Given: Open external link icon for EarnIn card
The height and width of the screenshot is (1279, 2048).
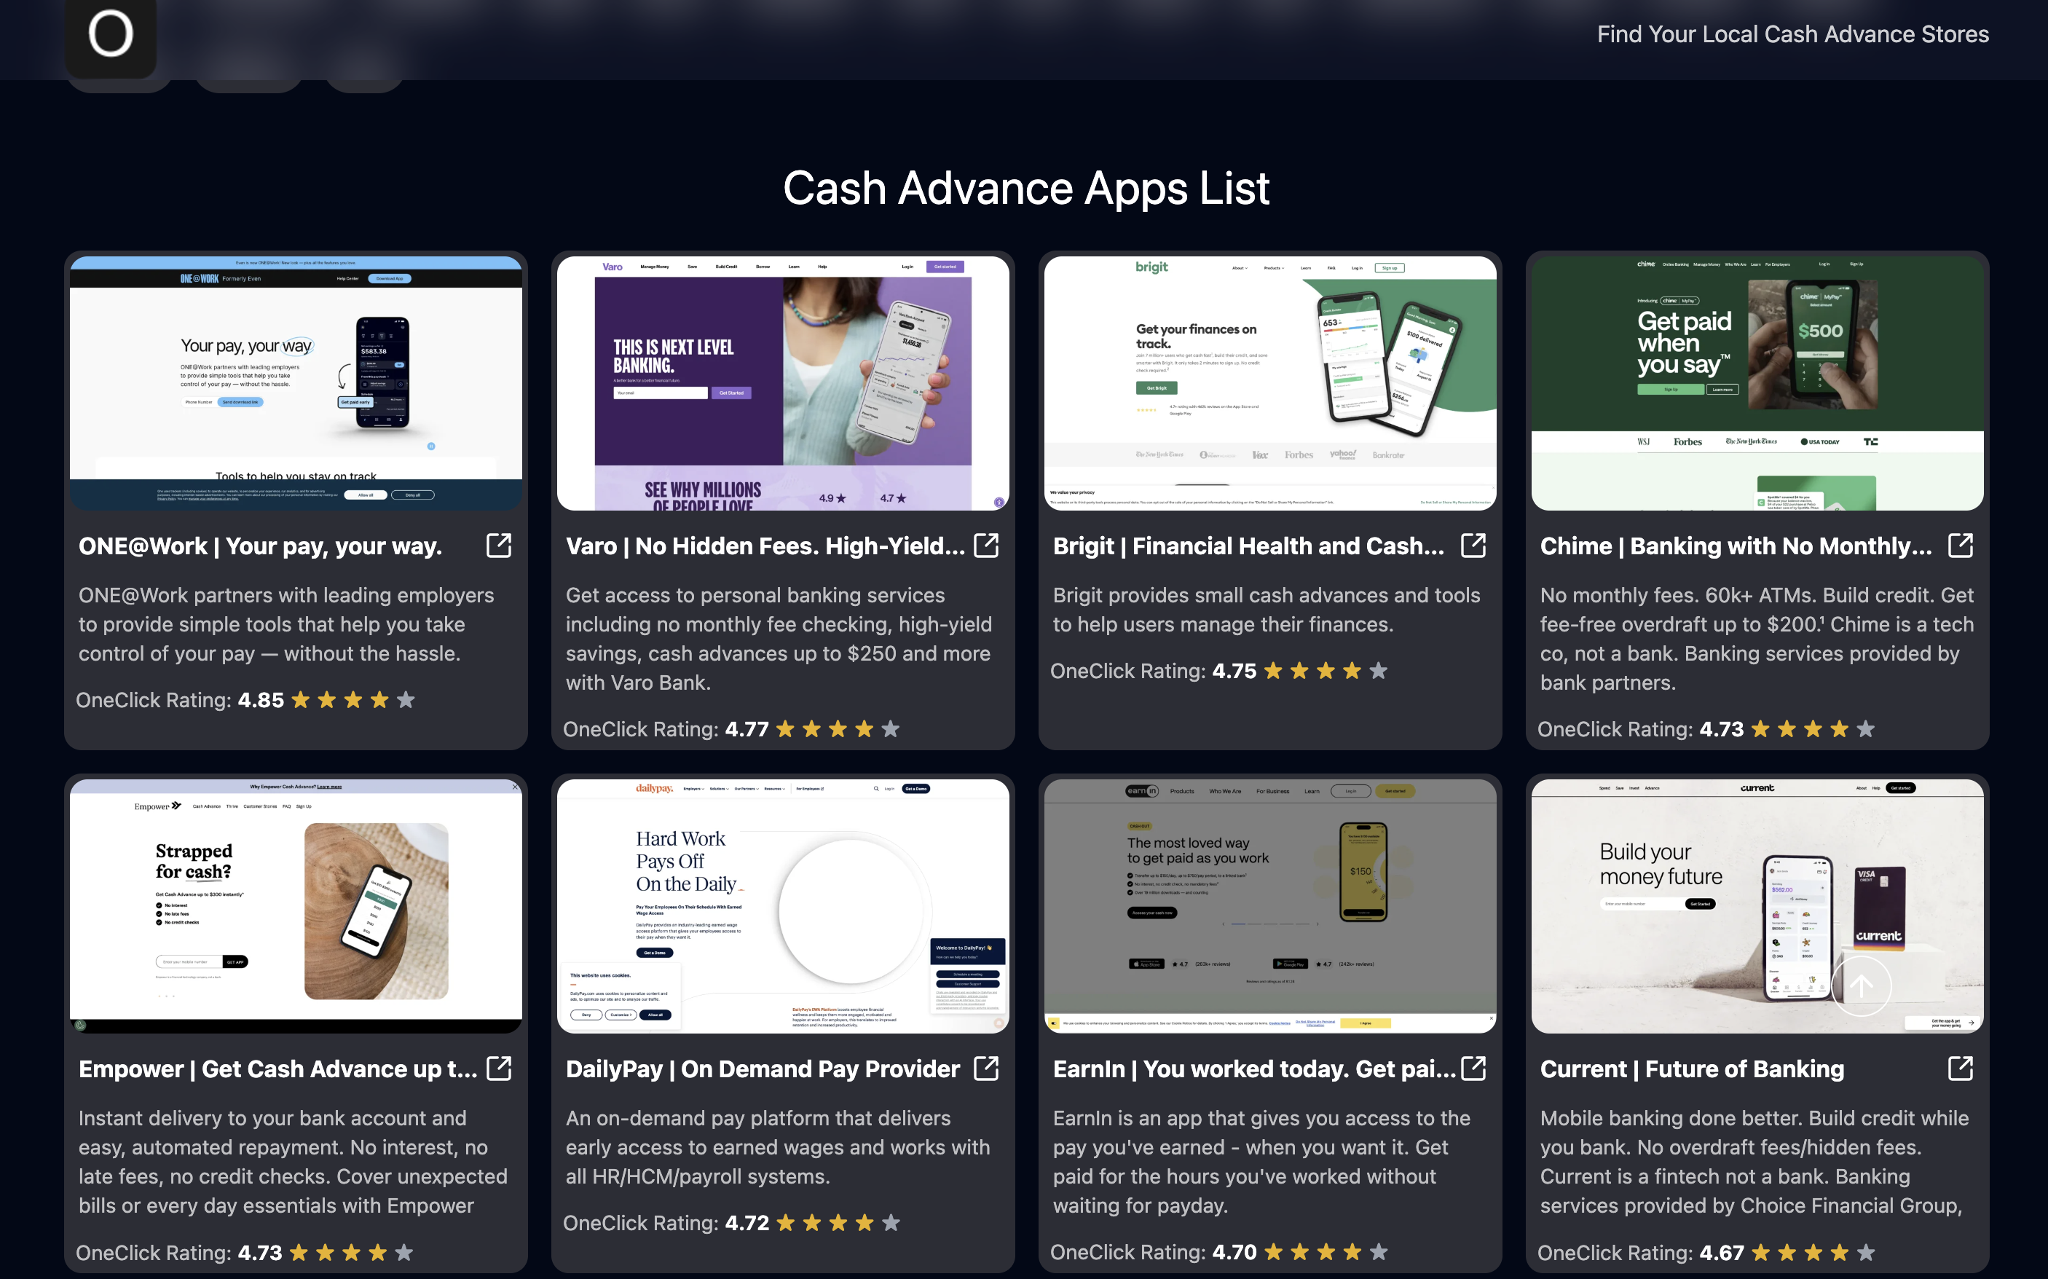Looking at the screenshot, I should pyautogui.click(x=1473, y=1069).
